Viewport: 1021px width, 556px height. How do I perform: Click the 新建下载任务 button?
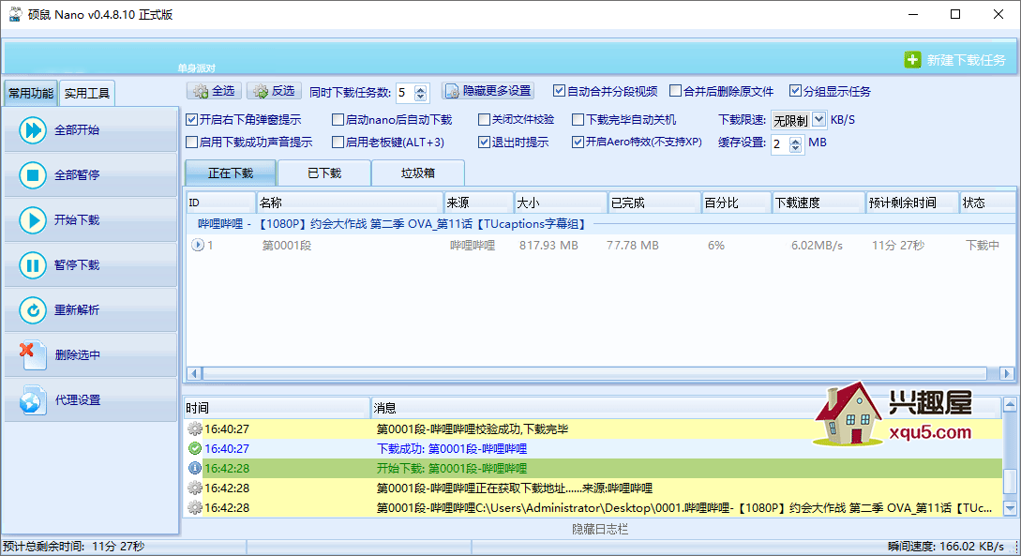point(955,60)
